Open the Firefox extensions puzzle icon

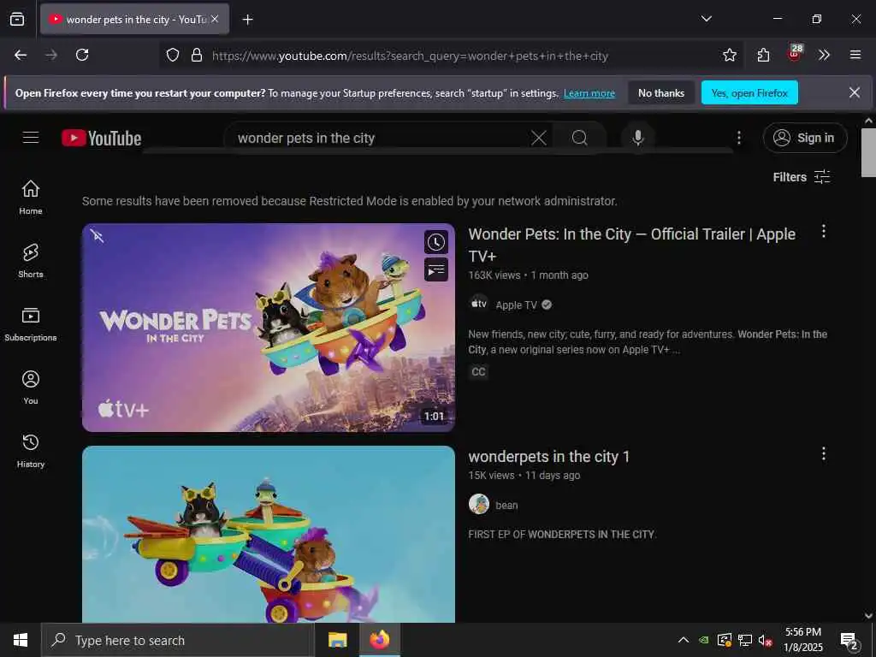click(x=763, y=55)
